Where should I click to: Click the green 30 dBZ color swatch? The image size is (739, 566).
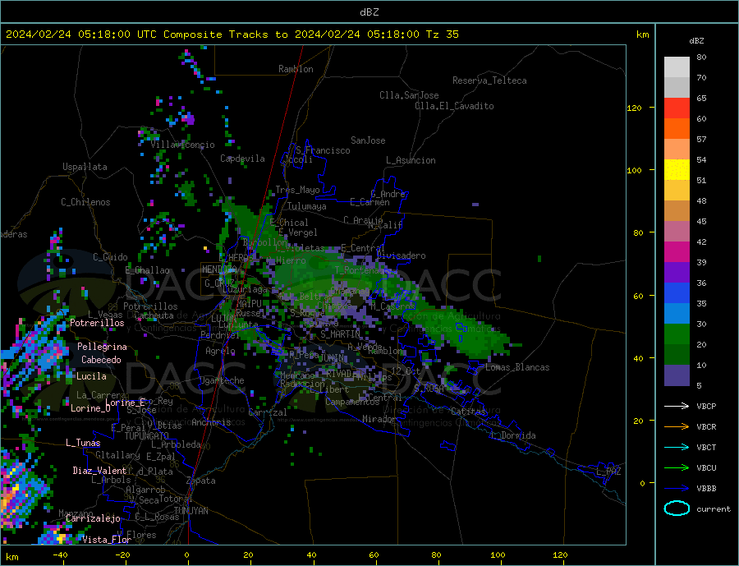click(x=677, y=334)
